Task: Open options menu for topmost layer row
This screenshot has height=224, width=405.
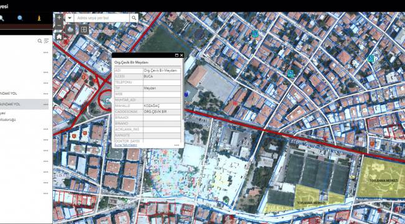Action: pyautogui.click(x=45, y=52)
